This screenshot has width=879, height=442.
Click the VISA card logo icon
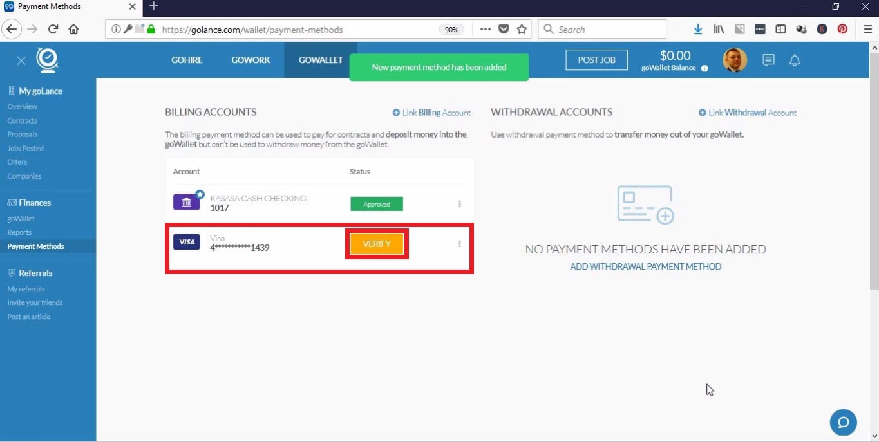click(187, 242)
